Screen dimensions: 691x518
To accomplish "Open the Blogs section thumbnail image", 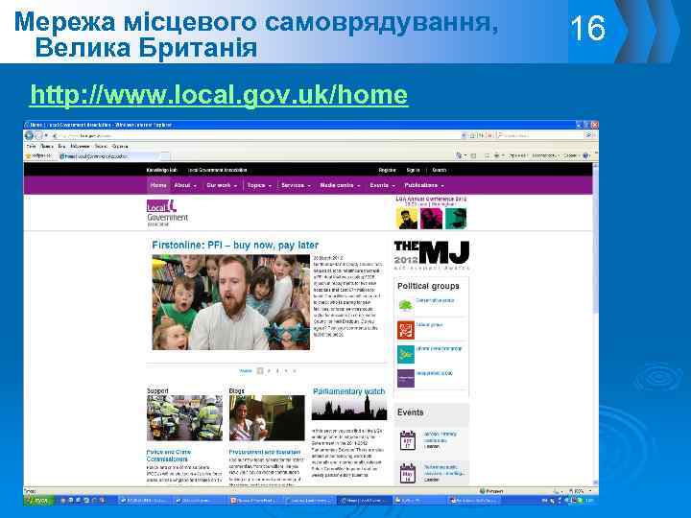I will [267, 418].
